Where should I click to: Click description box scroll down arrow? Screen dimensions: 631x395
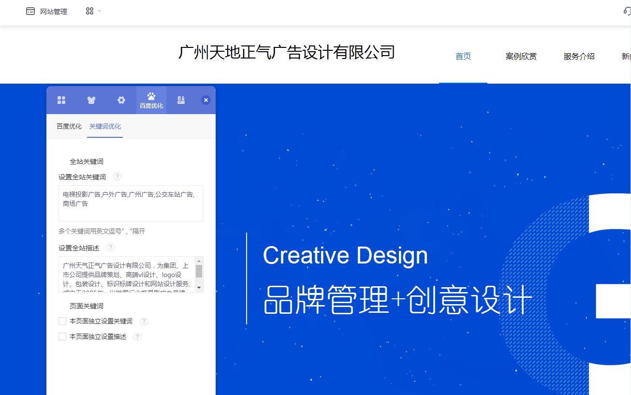pyautogui.click(x=199, y=288)
